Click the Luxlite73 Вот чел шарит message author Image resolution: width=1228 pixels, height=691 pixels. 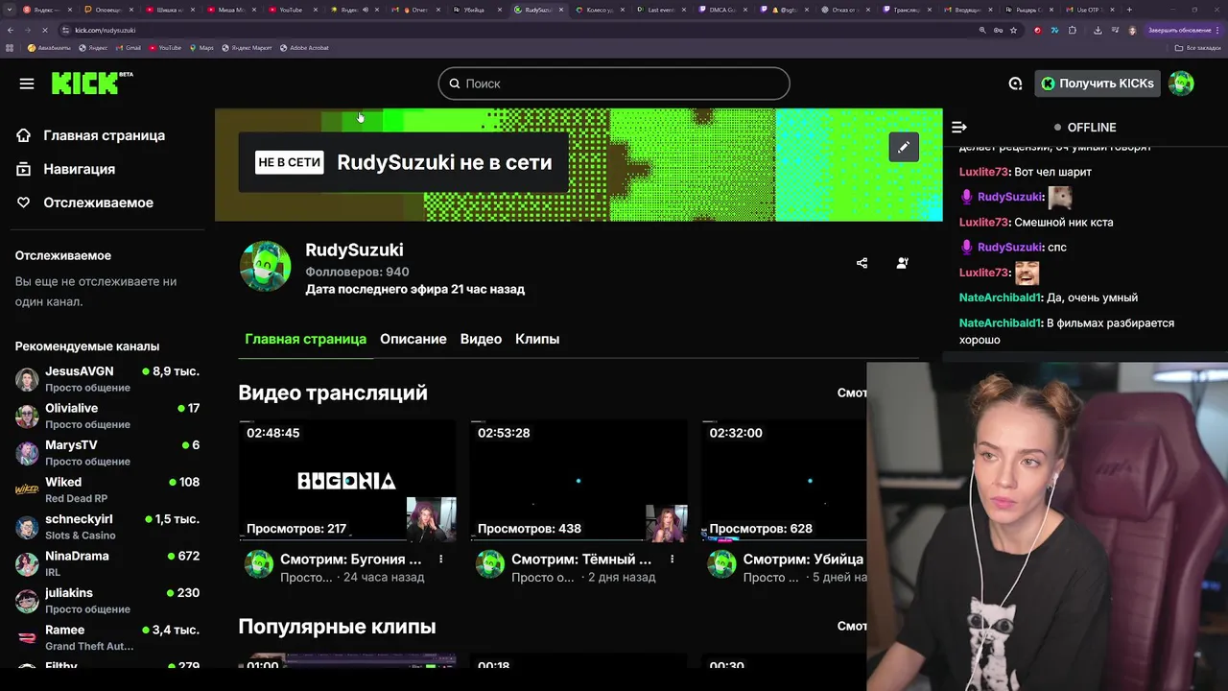pos(983,172)
